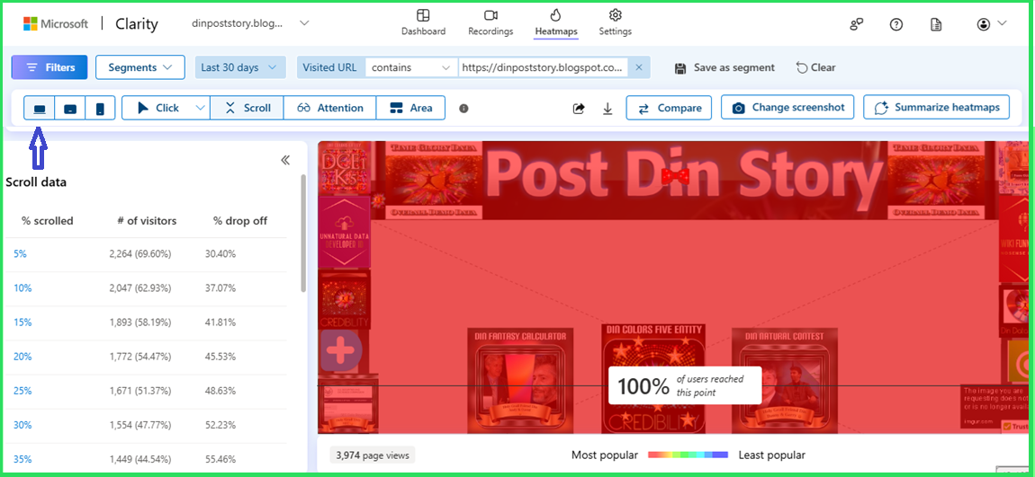Click the popularity color gradient legend
This screenshot has height=477, width=1035.
click(688, 455)
